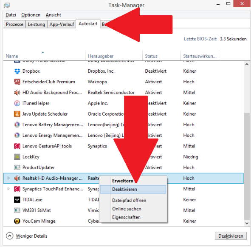This screenshot has width=251, height=247.
Task: Sort by the Name column header
Action: click(x=44, y=56)
